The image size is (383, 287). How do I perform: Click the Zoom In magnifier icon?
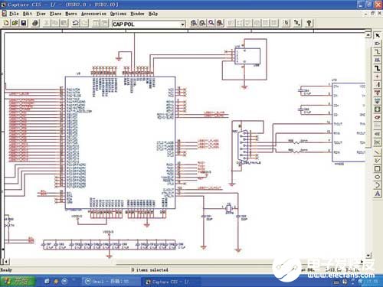coord(194,23)
